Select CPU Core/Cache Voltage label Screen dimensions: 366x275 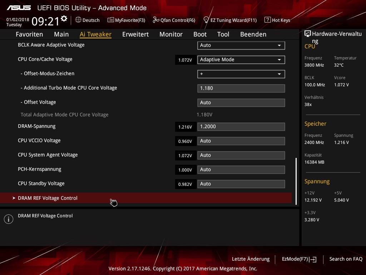click(45, 59)
